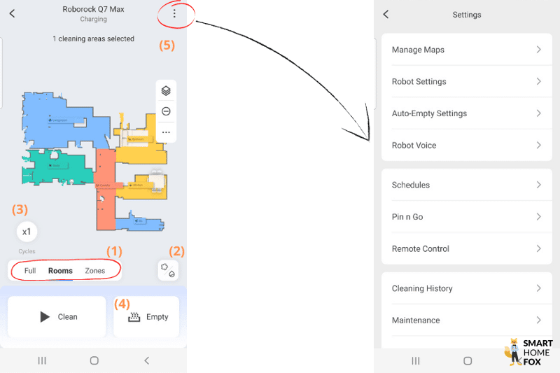Go back from the Roborock map screen
The image size is (560, 373).
click(x=12, y=14)
